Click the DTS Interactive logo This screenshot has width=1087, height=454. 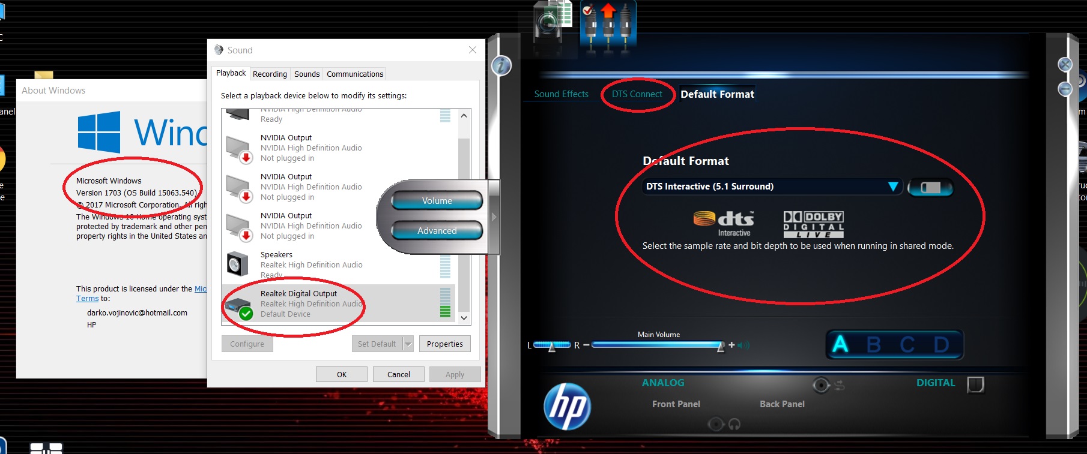click(x=724, y=224)
